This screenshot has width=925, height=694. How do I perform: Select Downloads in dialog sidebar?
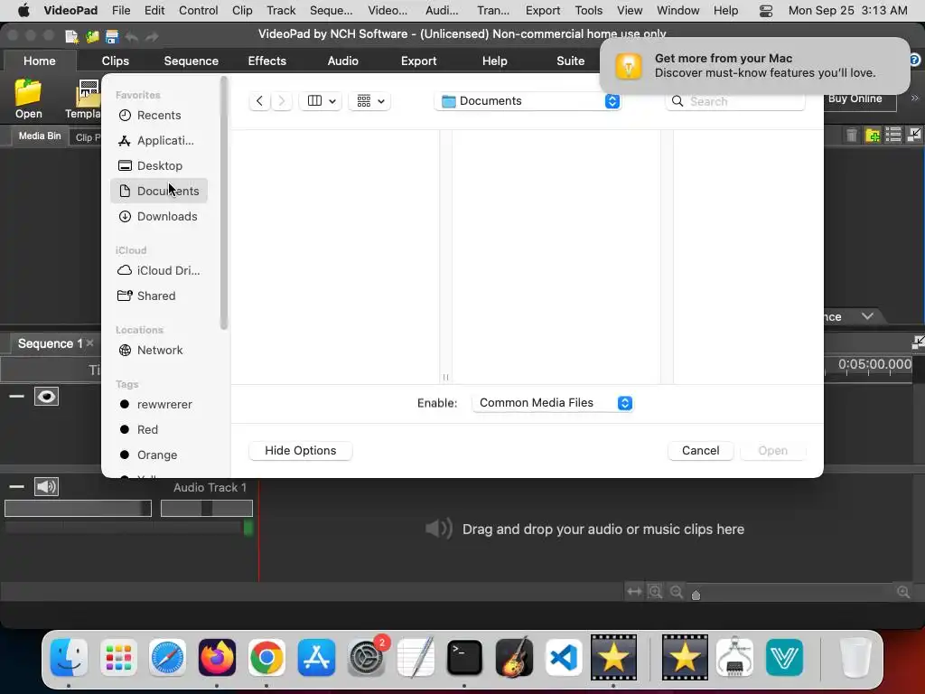[159, 217]
